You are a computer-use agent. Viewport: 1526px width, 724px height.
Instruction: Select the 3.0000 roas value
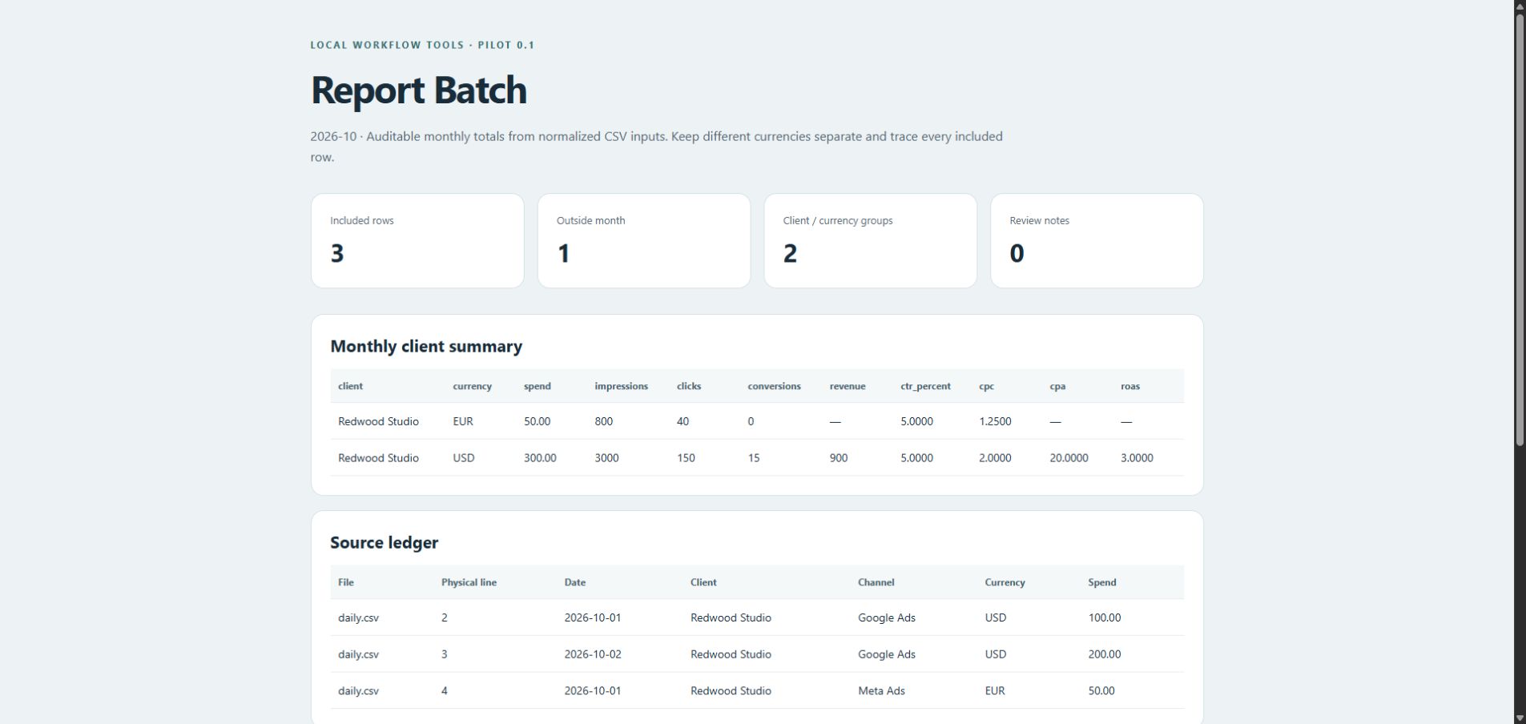pyautogui.click(x=1137, y=458)
